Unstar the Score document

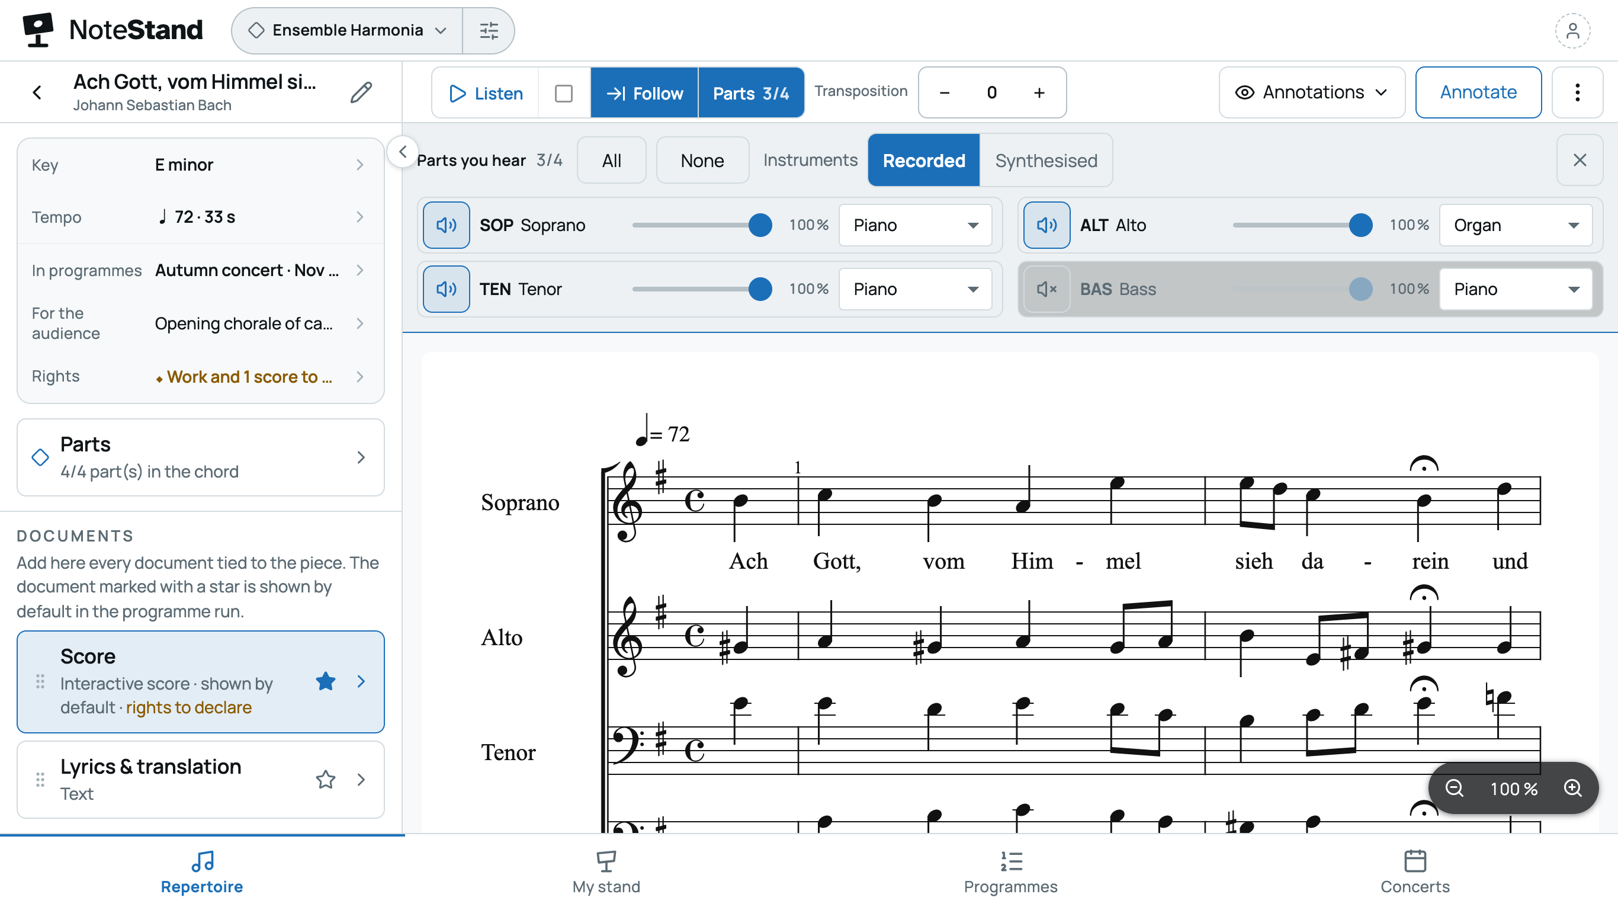325,681
